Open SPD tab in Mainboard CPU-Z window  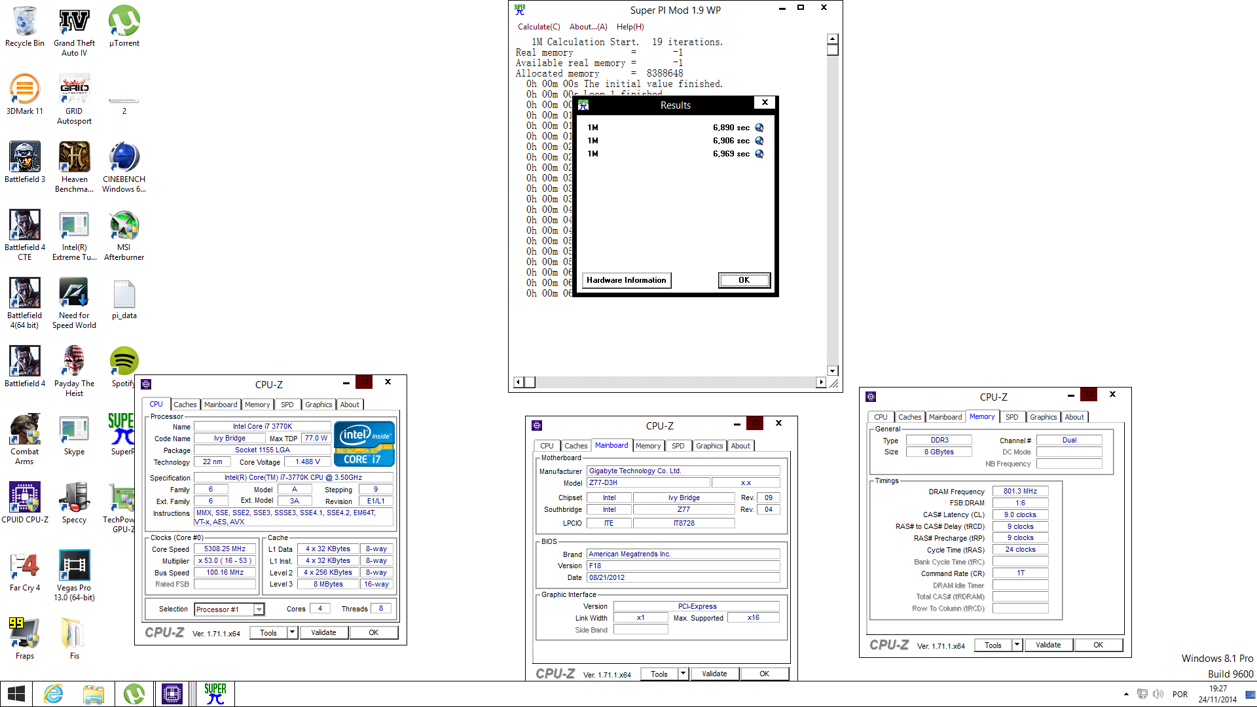pyautogui.click(x=678, y=446)
